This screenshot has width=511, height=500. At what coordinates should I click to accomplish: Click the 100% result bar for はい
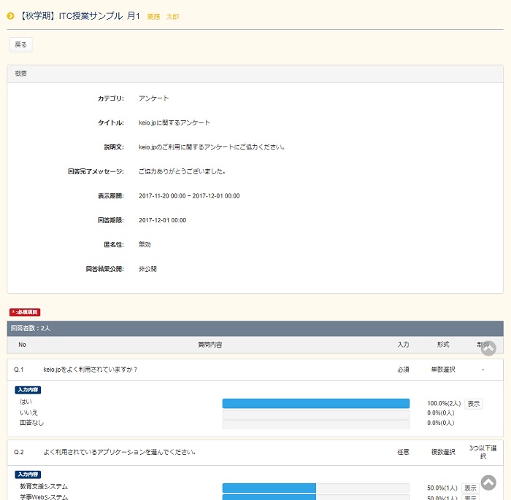point(315,403)
